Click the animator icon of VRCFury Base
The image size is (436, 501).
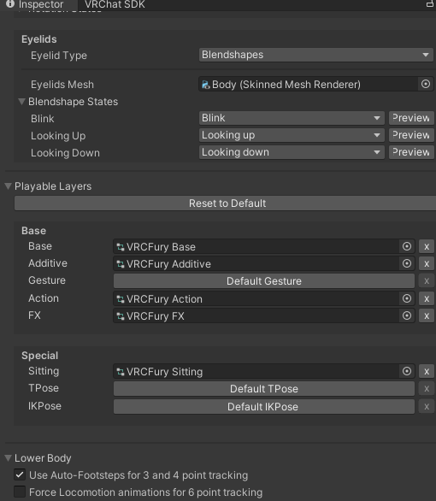tap(121, 247)
